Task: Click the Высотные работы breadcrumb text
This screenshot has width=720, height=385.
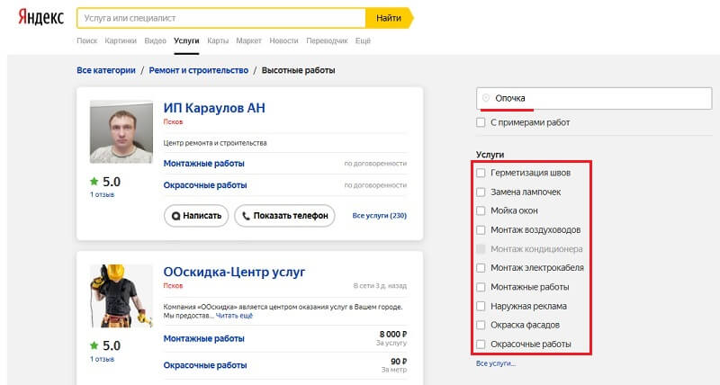Action: 299,70
